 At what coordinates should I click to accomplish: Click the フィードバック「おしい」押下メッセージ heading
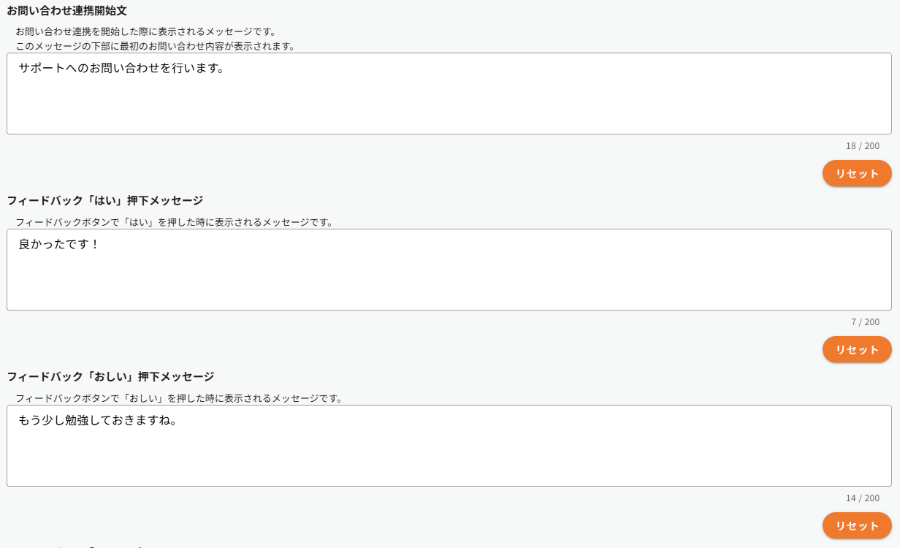pyautogui.click(x=110, y=376)
